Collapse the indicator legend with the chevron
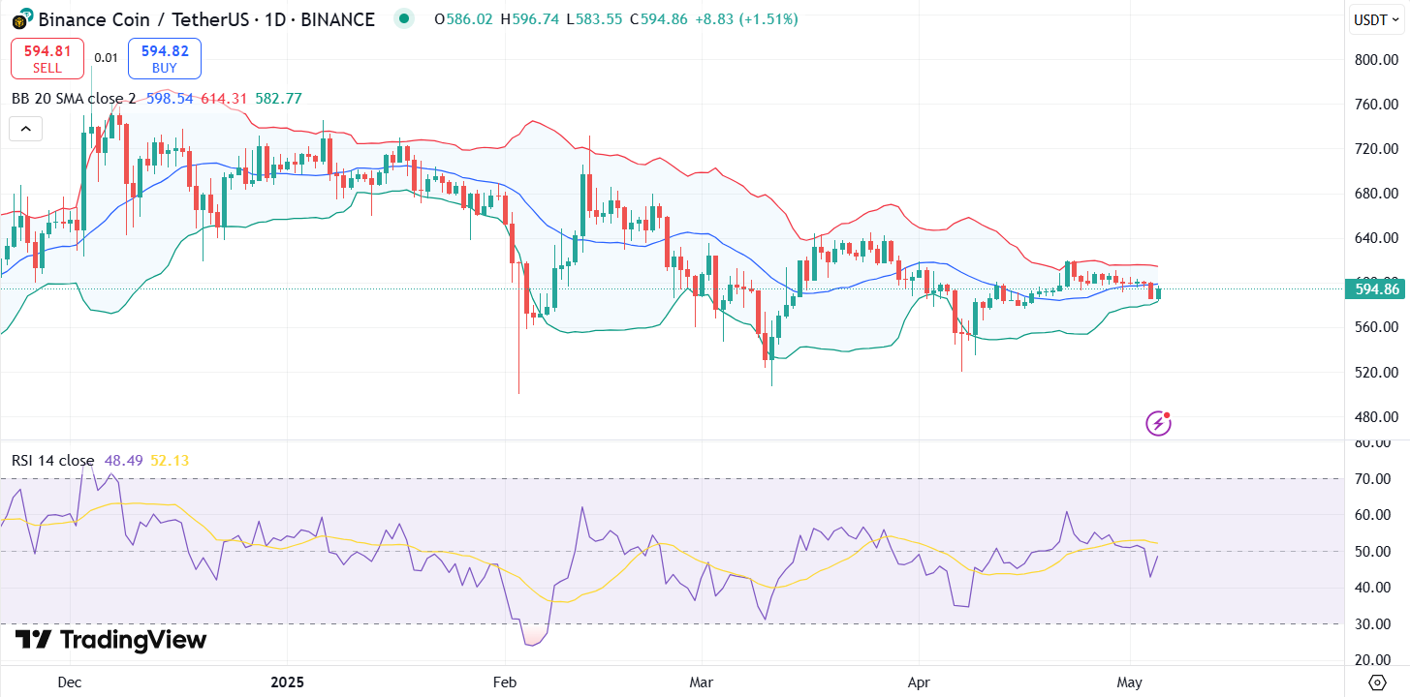The width and height of the screenshot is (1410, 697). tap(25, 129)
